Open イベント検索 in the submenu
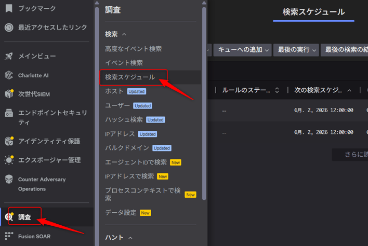Screen dimensions: 368x246 pos(124,63)
